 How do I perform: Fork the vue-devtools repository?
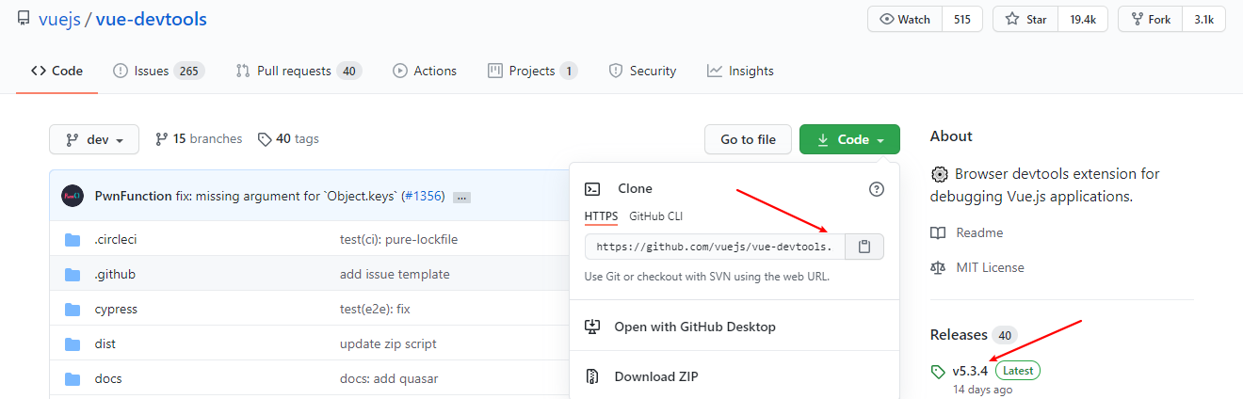tap(1151, 19)
